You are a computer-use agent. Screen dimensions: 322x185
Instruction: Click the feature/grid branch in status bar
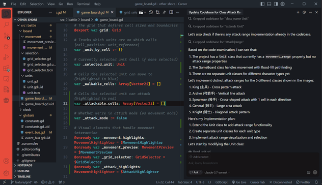coord(21,182)
